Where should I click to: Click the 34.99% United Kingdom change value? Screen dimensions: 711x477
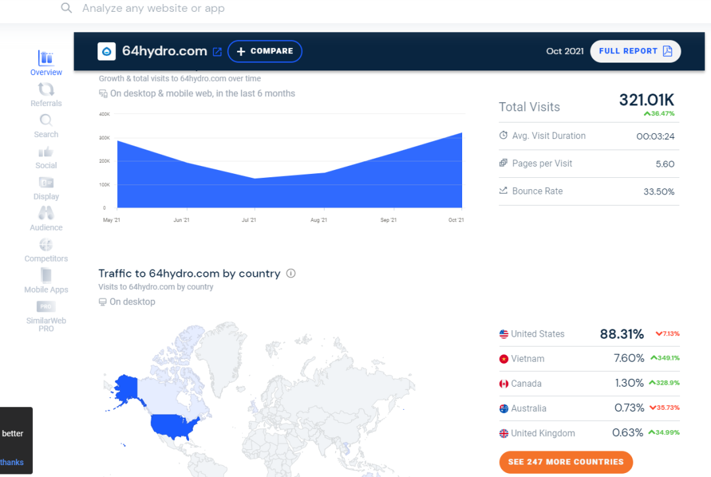click(x=664, y=432)
